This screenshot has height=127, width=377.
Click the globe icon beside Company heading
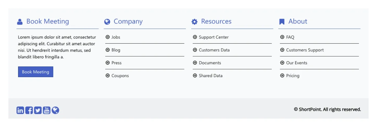[107, 22]
